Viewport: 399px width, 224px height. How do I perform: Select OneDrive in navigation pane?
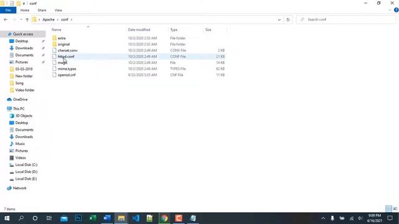click(x=20, y=100)
